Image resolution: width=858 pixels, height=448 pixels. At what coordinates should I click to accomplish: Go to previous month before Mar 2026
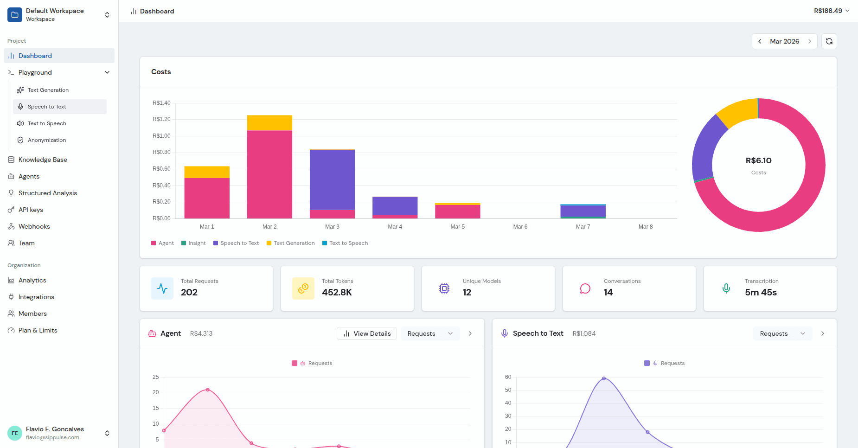[760, 41]
